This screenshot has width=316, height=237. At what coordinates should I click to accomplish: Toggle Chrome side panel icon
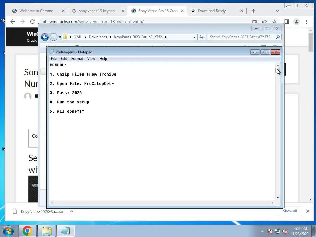287,22
